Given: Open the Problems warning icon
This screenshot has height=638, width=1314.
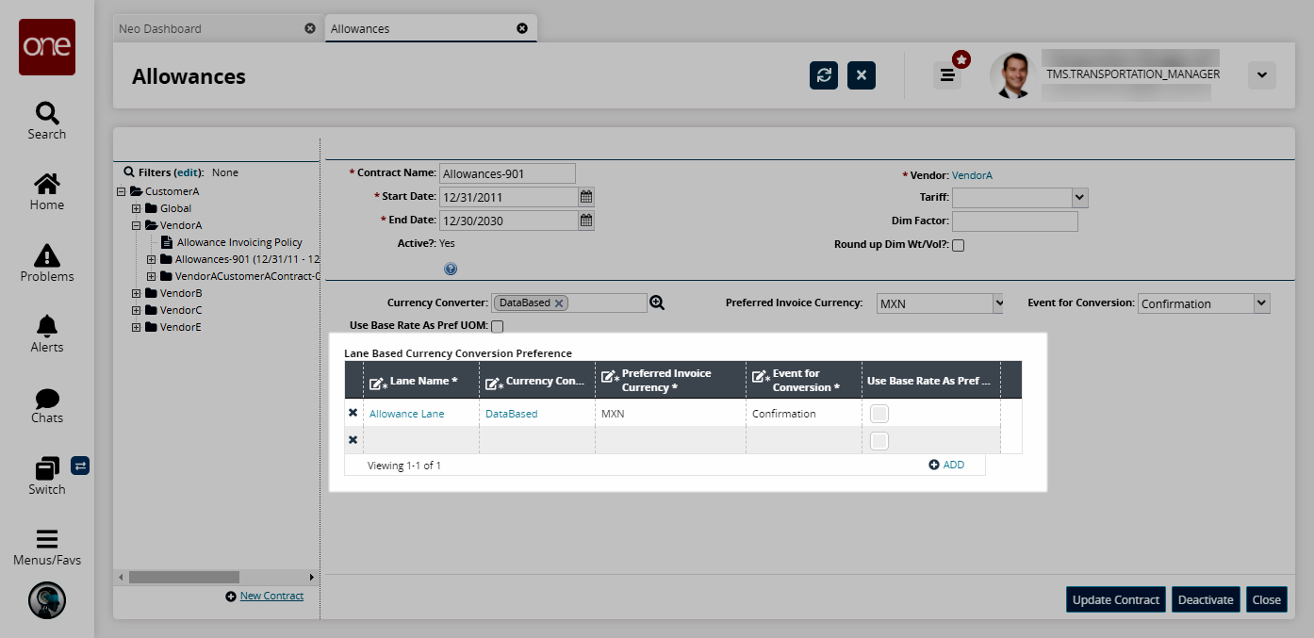Looking at the screenshot, I should pyautogui.click(x=46, y=255).
